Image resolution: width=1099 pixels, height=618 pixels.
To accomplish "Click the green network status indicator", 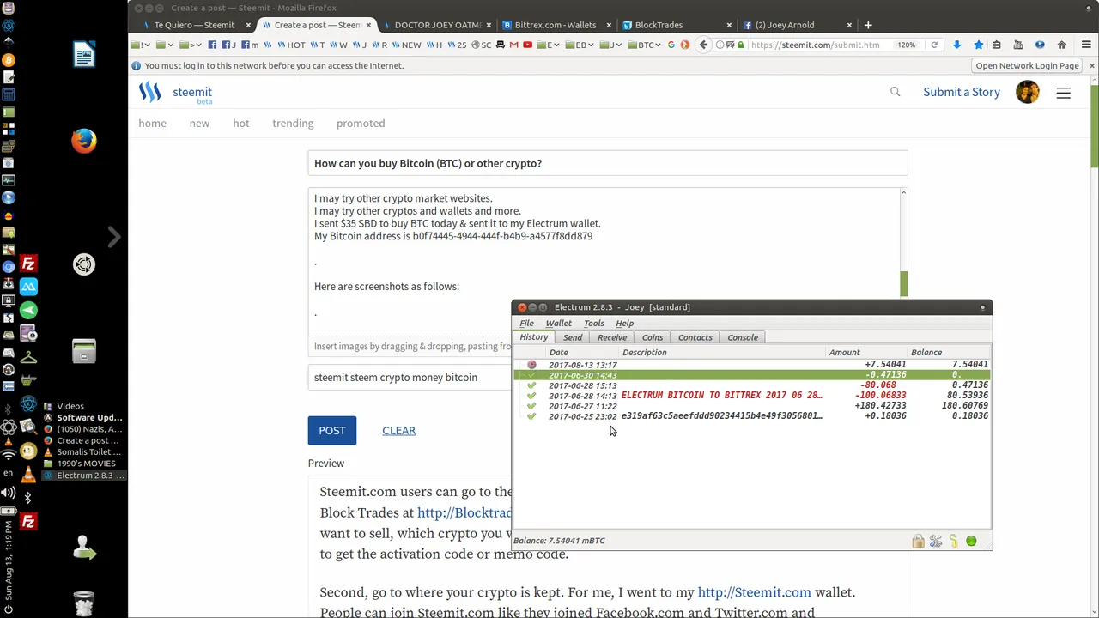I will pos(971,542).
